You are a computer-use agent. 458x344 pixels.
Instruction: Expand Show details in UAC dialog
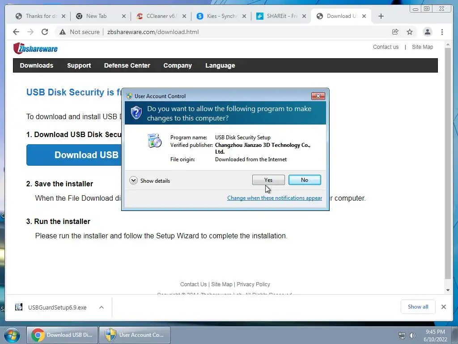click(149, 181)
